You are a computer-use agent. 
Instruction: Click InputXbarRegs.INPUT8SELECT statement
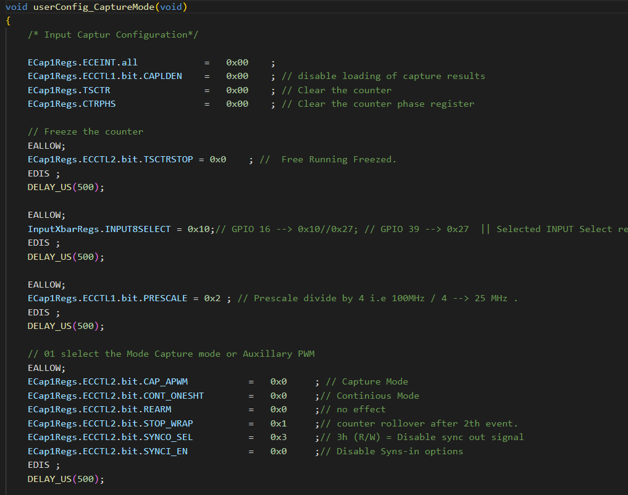[120, 229]
